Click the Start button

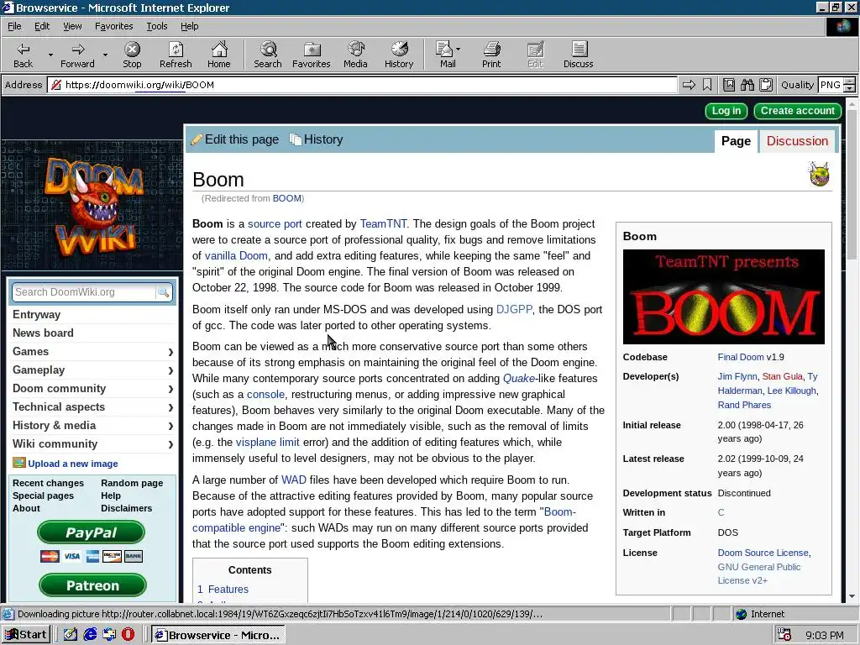(26, 635)
